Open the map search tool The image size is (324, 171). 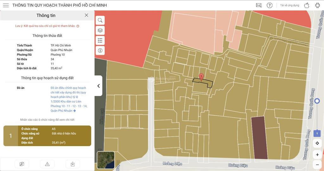click(x=100, y=20)
